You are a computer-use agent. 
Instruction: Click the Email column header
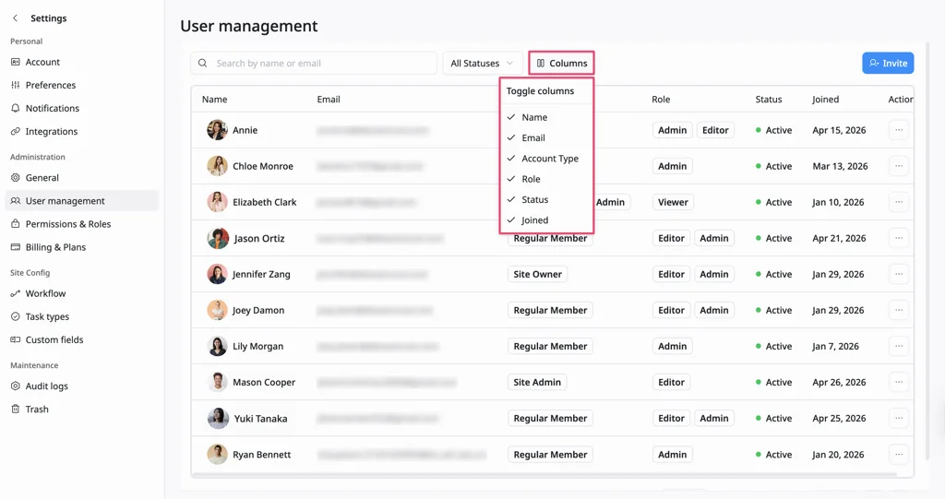329,100
